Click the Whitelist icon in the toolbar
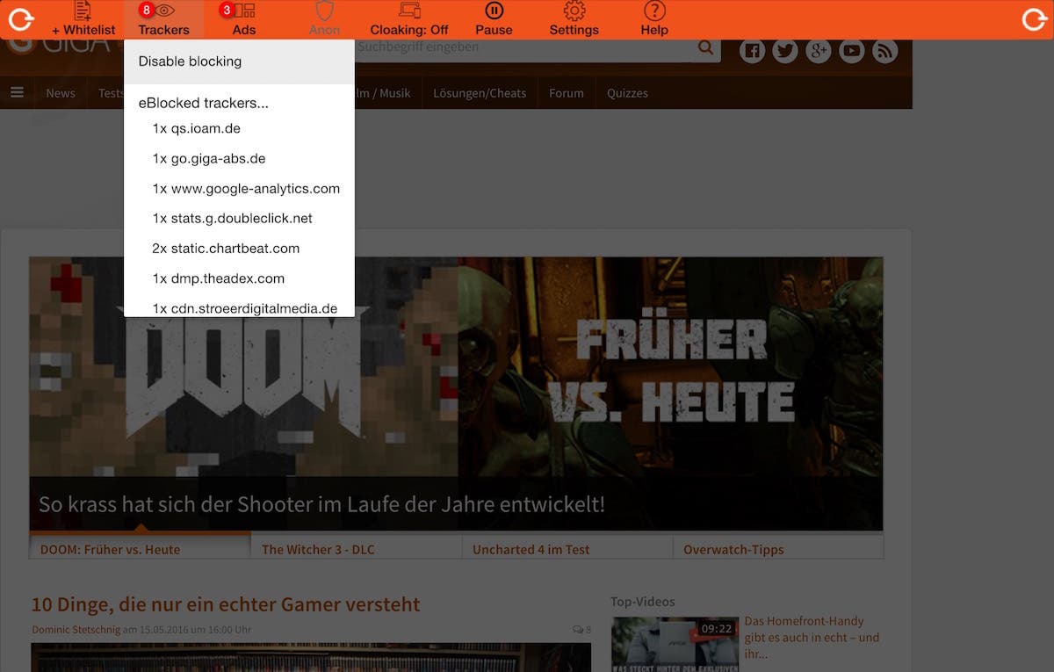 tap(83, 11)
